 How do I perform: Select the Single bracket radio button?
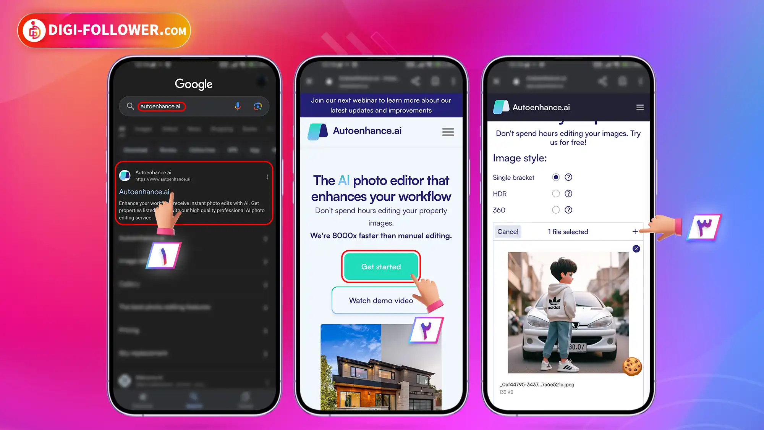click(x=556, y=177)
